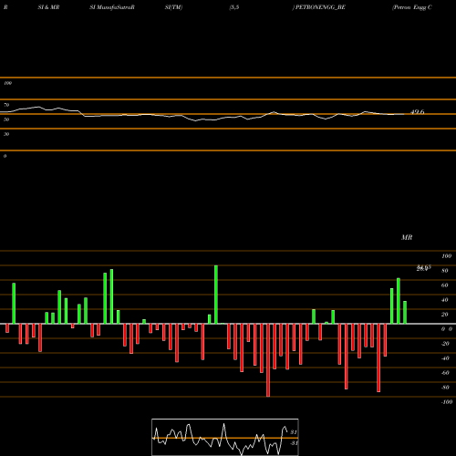
Task: Click the 'MR' panel title
Action: pyautogui.click(x=407, y=237)
